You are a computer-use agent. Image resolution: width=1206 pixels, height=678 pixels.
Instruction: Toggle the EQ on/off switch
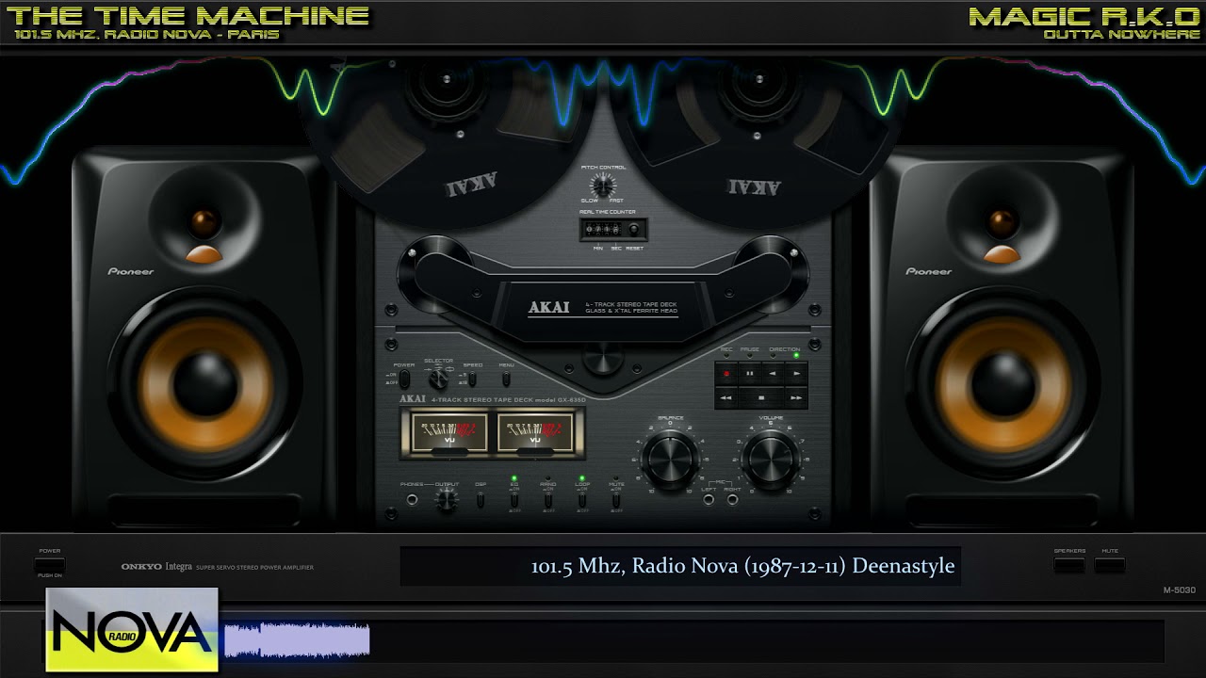(514, 499)
